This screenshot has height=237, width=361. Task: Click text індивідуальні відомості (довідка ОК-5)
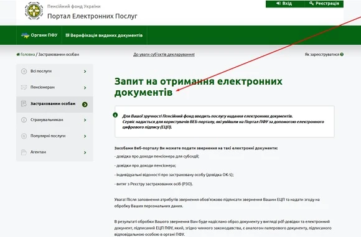pyautogui.click(x=174, y=175)
